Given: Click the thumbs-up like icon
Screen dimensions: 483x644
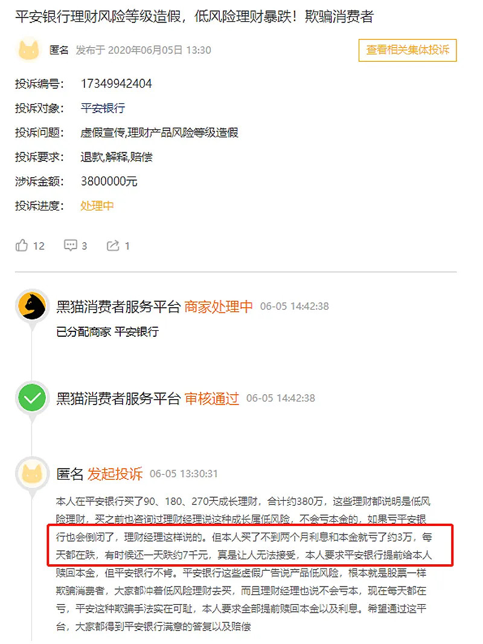Looking at the screenshot, I should tap(21, 245).
